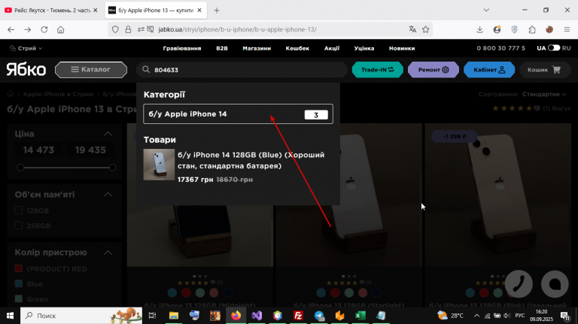Open the extensions puzzle icon
The height and width of the screenshot is (324, 578).
(x=532, y=29)
